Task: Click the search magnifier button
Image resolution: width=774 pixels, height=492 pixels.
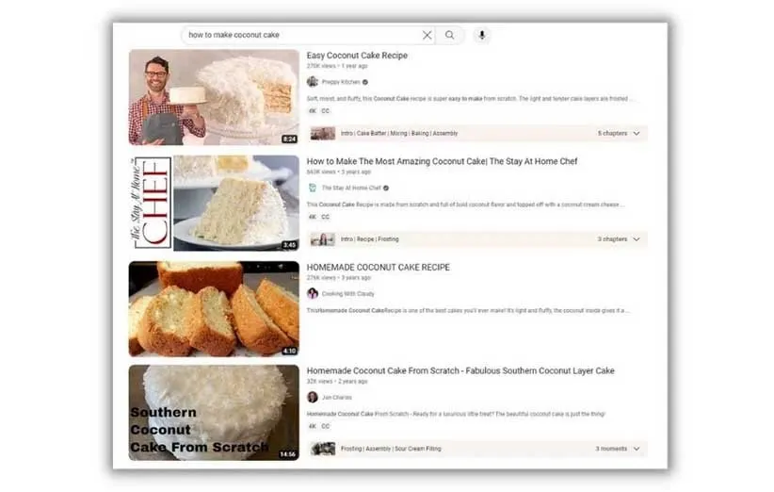Action: tap(450, 35)
